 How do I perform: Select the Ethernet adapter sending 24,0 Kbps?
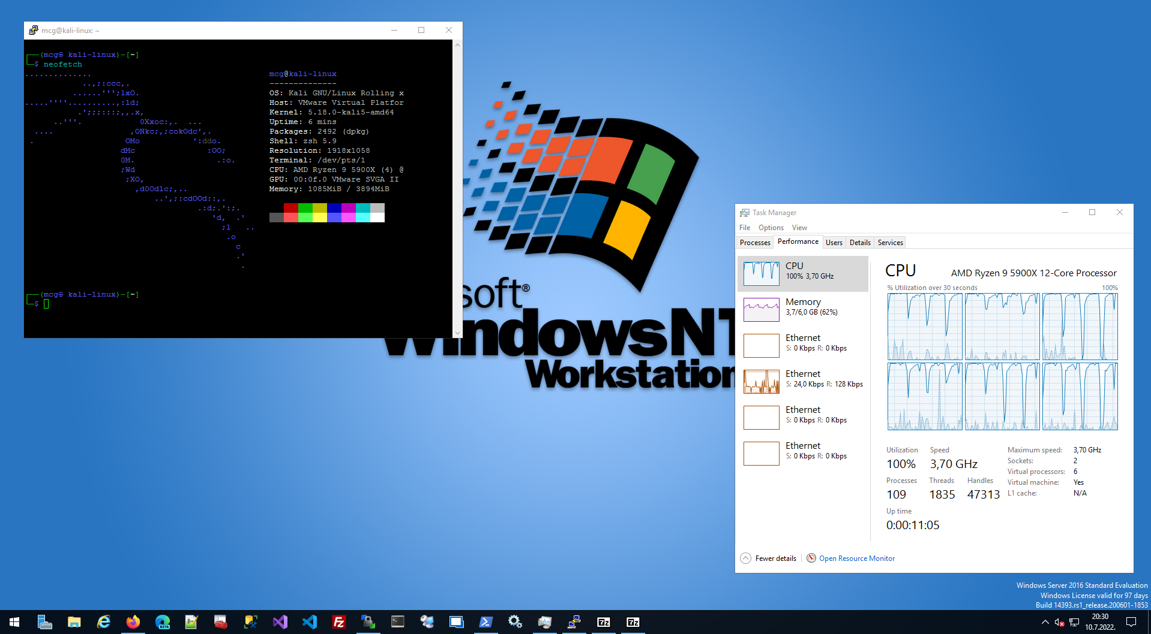pos(803,382)
